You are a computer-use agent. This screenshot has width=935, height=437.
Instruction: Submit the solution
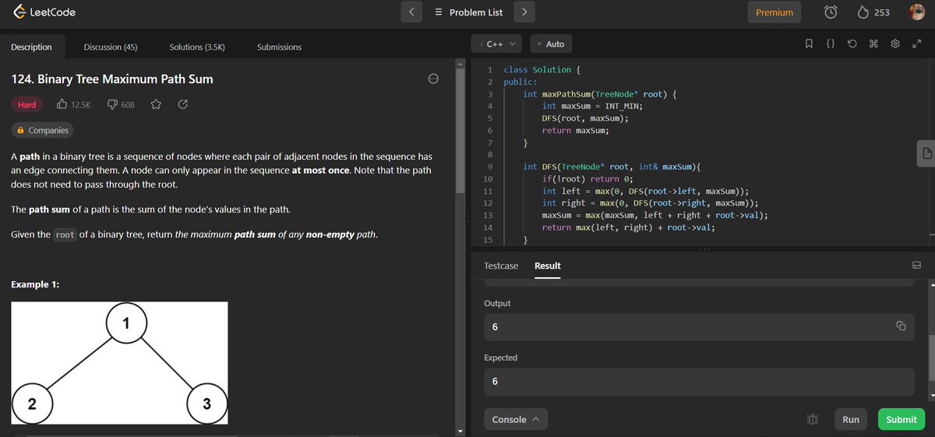(901, 419)
